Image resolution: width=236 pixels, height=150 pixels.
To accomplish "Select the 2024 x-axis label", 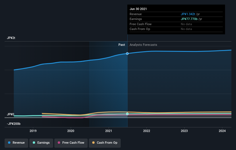I will (x=222, y=131).
